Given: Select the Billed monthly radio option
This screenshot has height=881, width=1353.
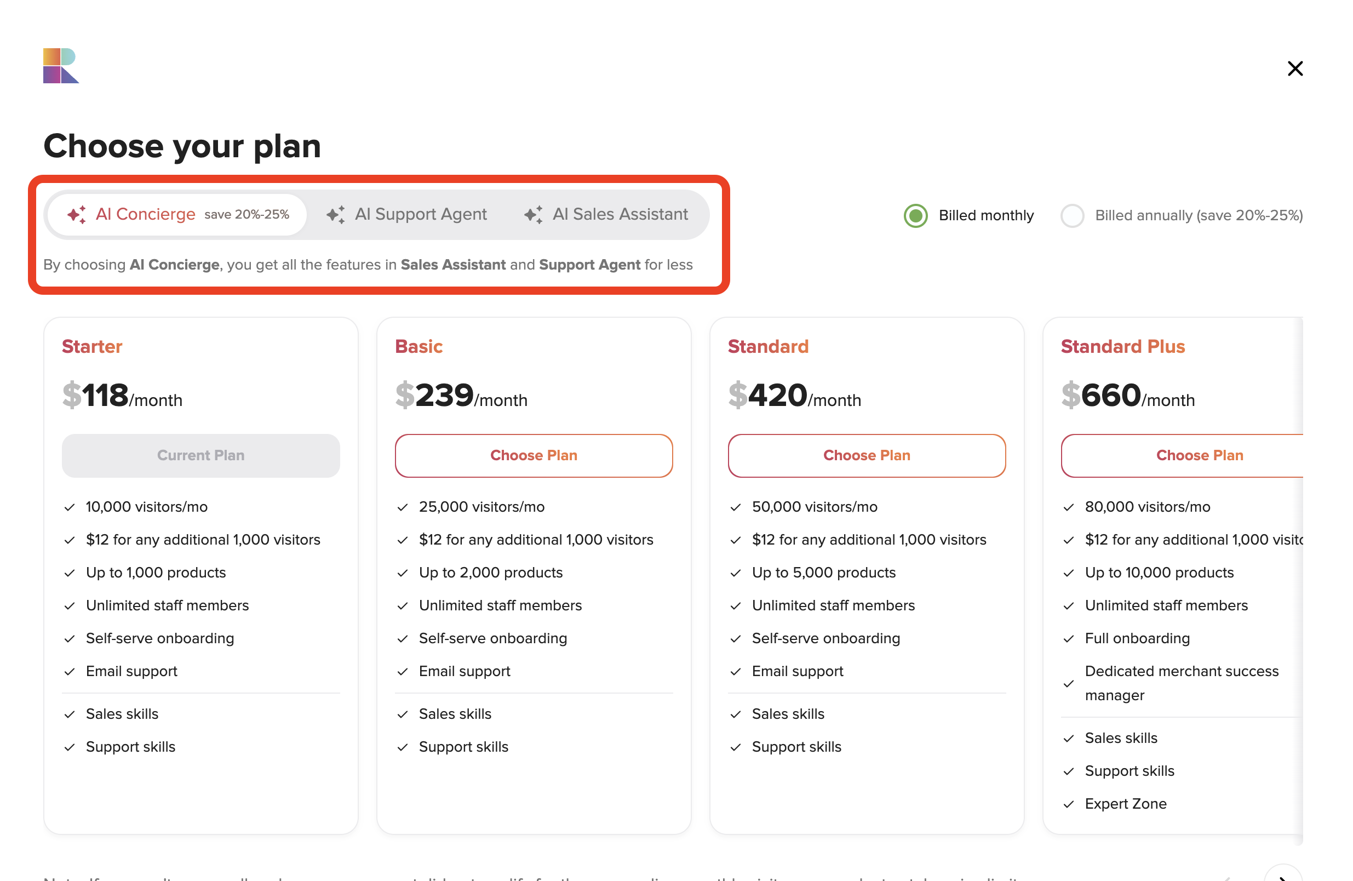Looking at the screenshot, I should (915, 215).
